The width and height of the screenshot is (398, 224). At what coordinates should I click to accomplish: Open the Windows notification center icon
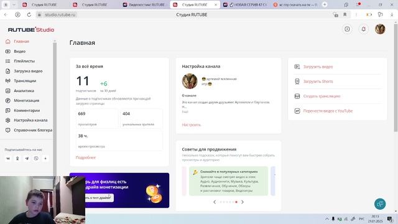pos(390,218)
